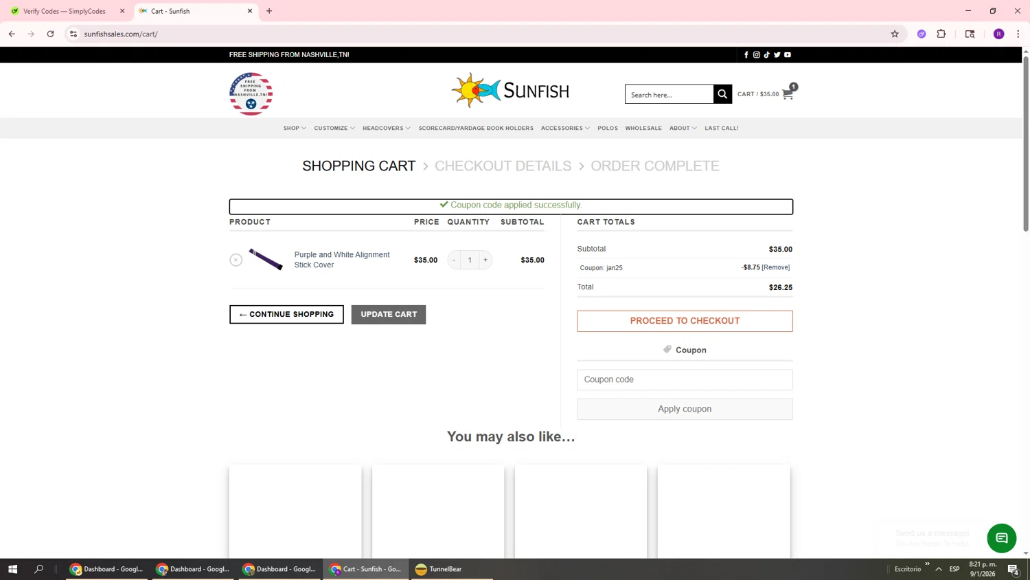Expand the About menu
This screenshot has width=1030, height=580.
683,129
